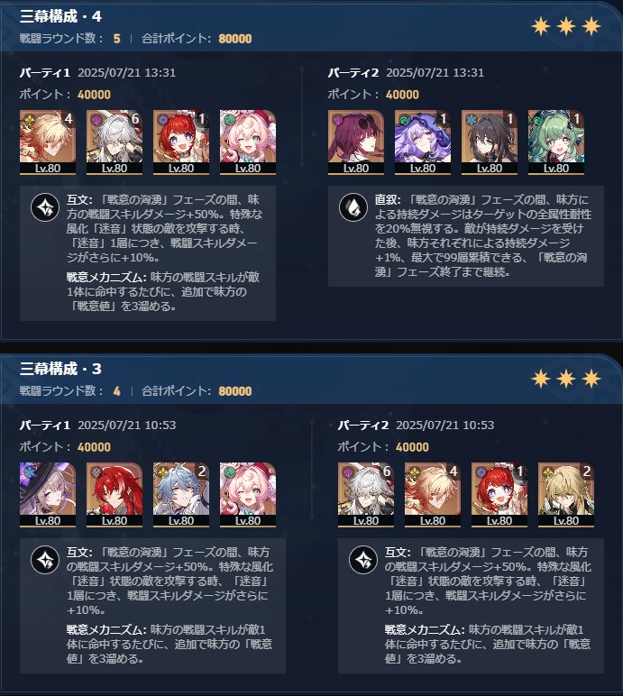Select the long red-haired character in bottom Party 1
Screen dimensions: 623x696
coord(115,494)
